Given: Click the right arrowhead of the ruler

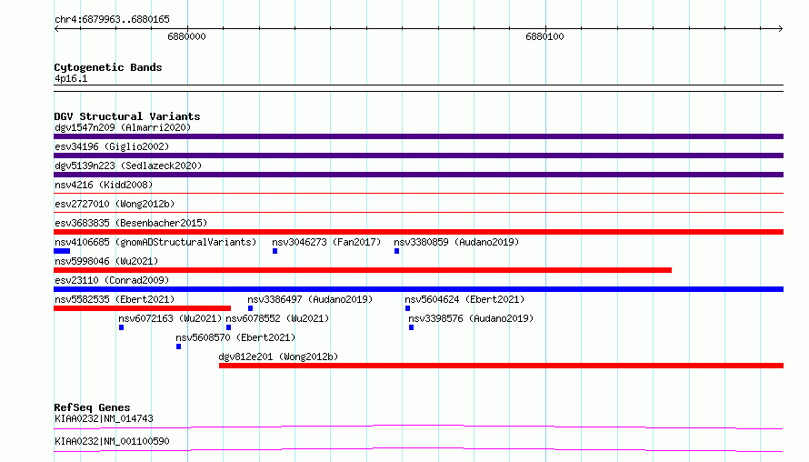Looking at the screenshot, I should 781,28.
